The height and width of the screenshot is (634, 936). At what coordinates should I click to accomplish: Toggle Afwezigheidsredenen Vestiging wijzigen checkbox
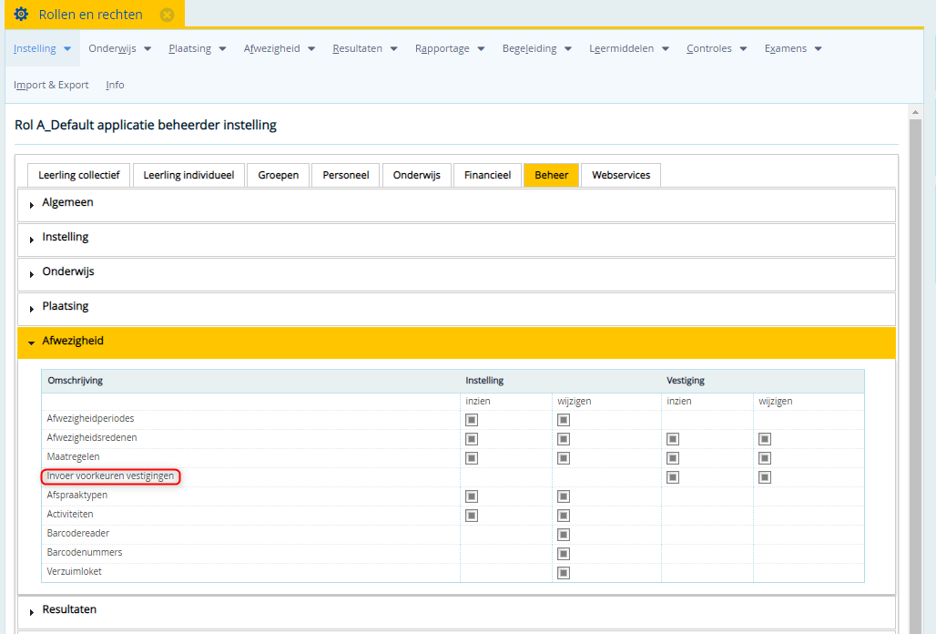tap(765, 439)
